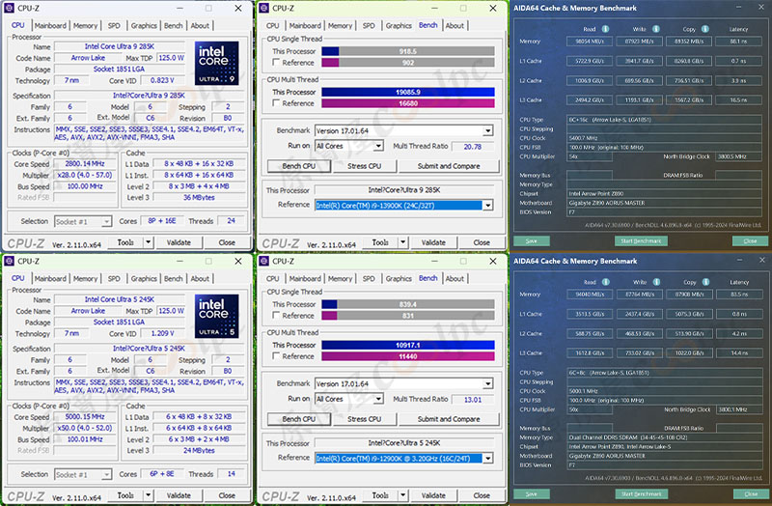Click CPU-Z title icon in 285K Bench window

[x=263, y=9]
